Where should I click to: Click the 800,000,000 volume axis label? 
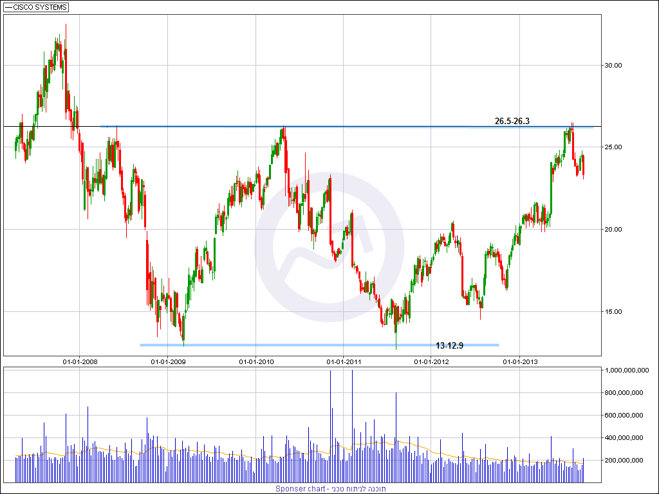tap(624, 393)
